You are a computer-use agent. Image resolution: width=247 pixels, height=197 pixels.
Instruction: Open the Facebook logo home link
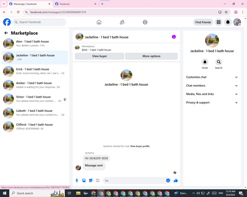coord(7,22)
